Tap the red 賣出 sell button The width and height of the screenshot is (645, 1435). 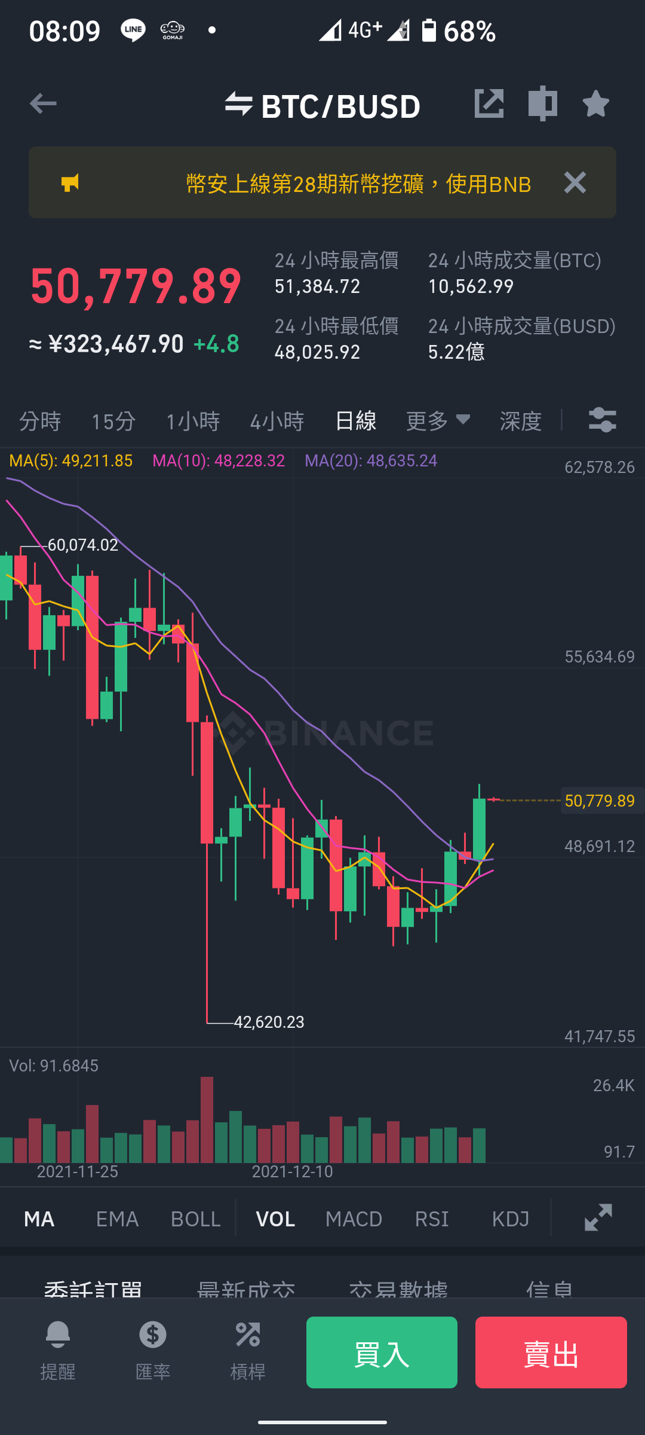[x=551, y=1352]
